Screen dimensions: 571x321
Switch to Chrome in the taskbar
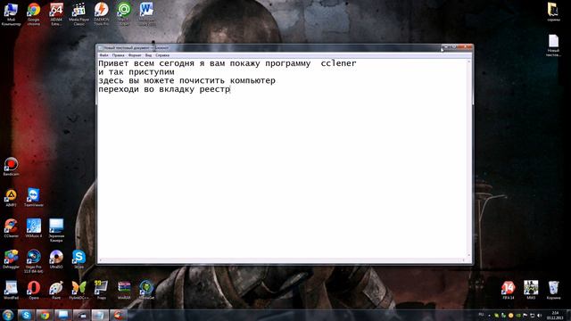tap(45, 315)
